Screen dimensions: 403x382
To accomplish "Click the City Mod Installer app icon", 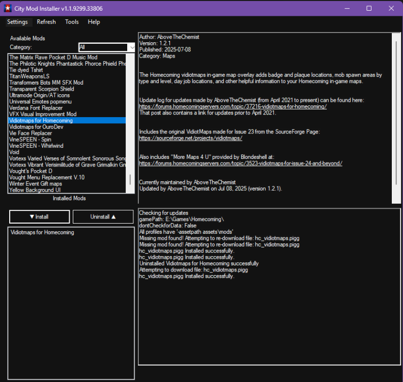I will [x=8, y=8].
